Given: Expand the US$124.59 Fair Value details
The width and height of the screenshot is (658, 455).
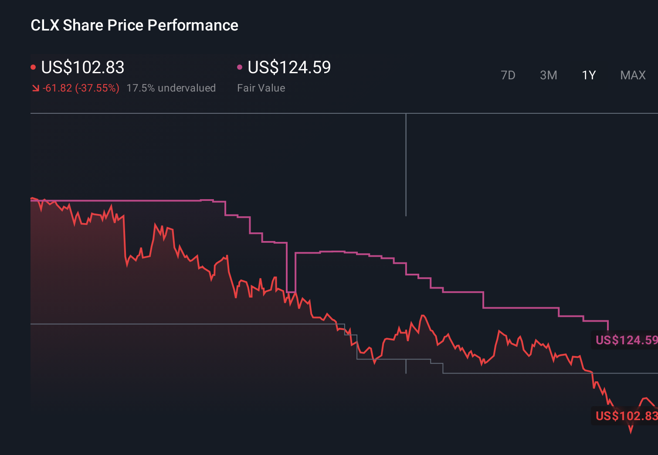Looking at the screenshot, I should (288, 68).
